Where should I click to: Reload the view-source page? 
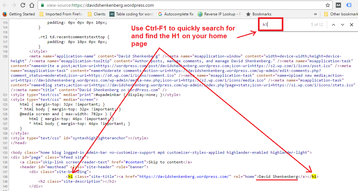tap(23, 5)
